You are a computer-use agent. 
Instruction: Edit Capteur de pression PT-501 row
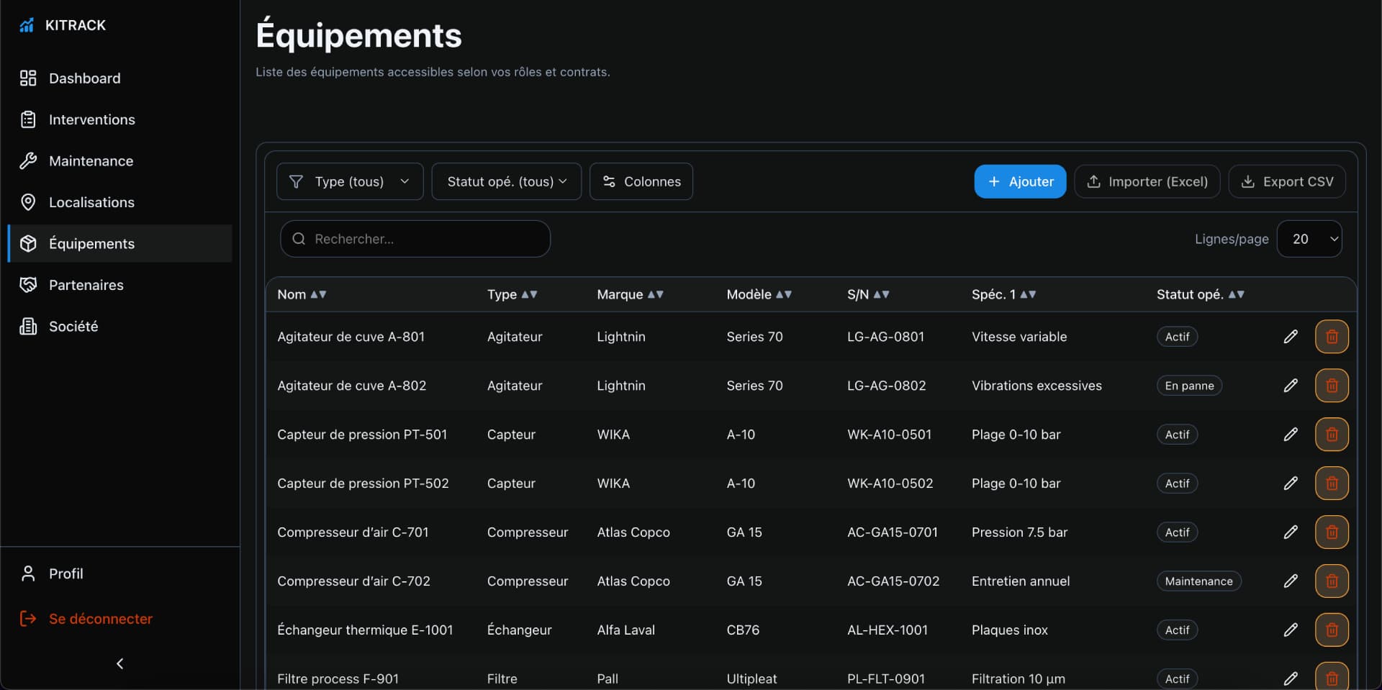1291,435
